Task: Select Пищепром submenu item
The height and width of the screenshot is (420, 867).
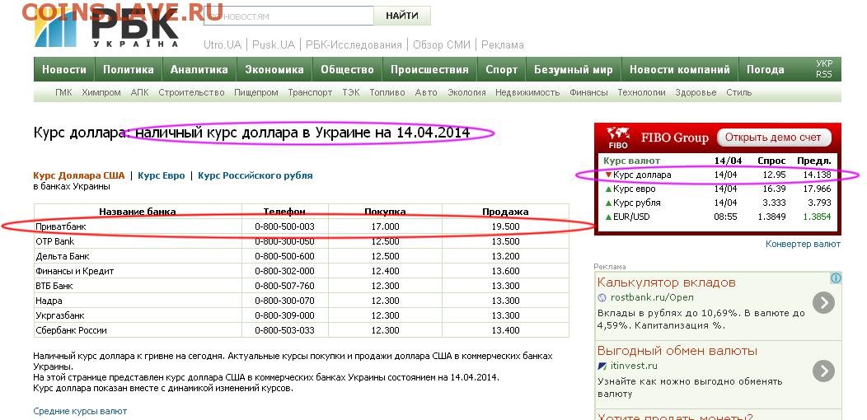Action: 256,93
